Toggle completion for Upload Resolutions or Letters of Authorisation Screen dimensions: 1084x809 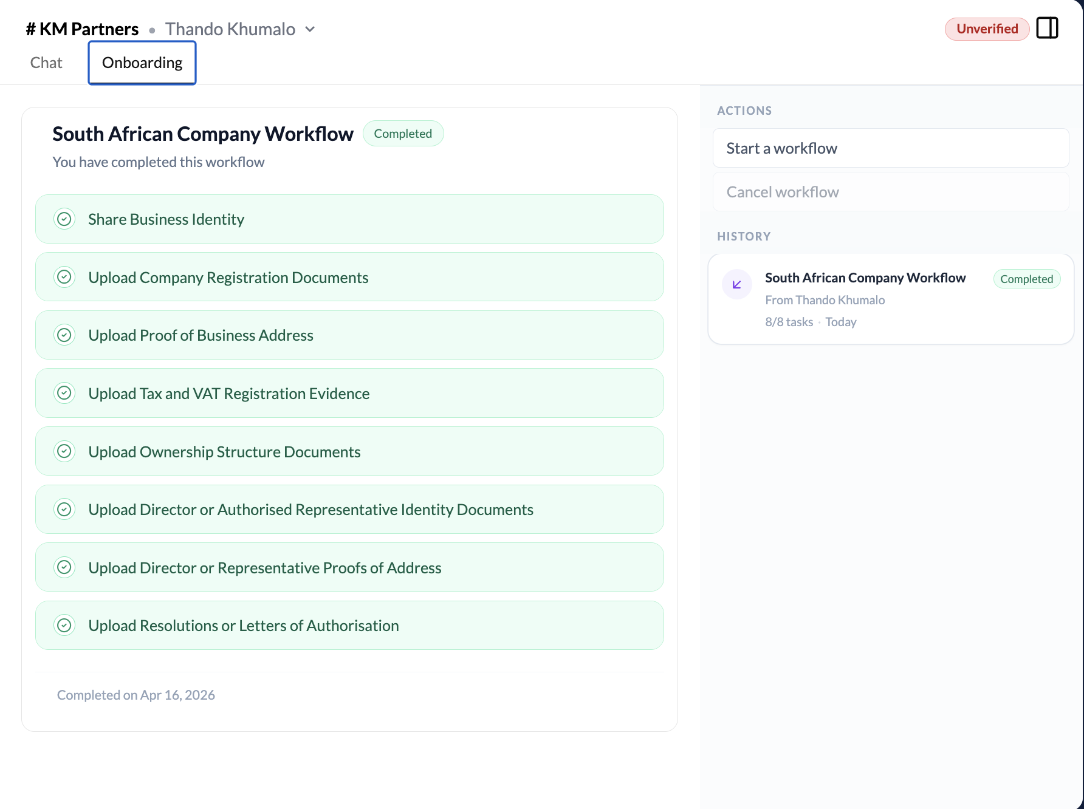pos(64,625)
